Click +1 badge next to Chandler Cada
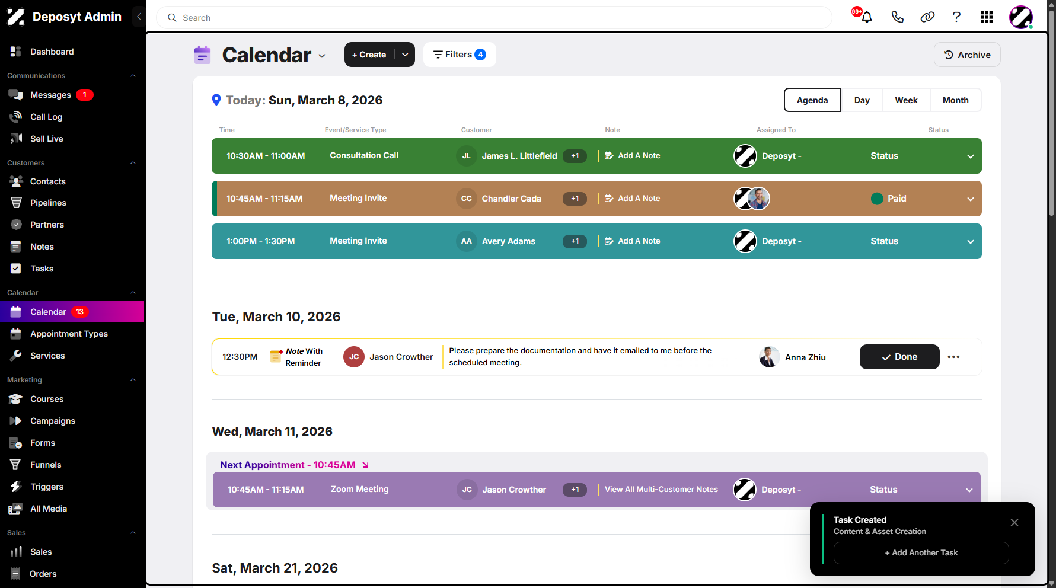 point(575,199)
